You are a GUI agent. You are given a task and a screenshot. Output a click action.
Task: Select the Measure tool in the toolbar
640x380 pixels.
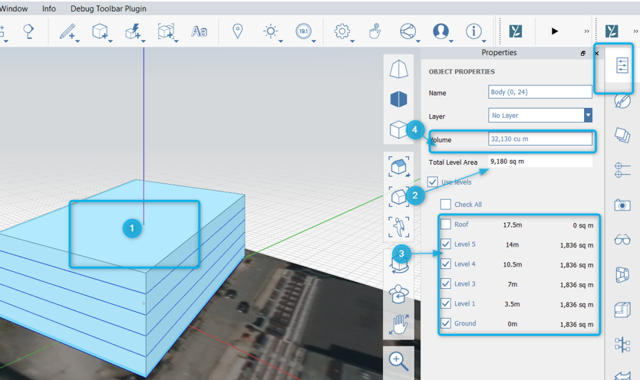[x=28, y=31]
